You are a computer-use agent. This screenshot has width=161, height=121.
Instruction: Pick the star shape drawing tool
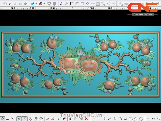(136, 119)
